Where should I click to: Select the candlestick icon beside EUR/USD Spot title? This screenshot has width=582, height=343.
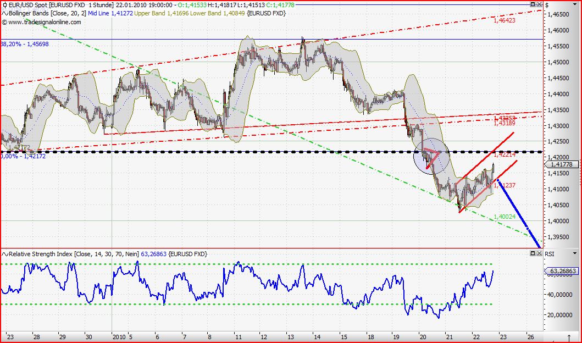pos(5,5)
